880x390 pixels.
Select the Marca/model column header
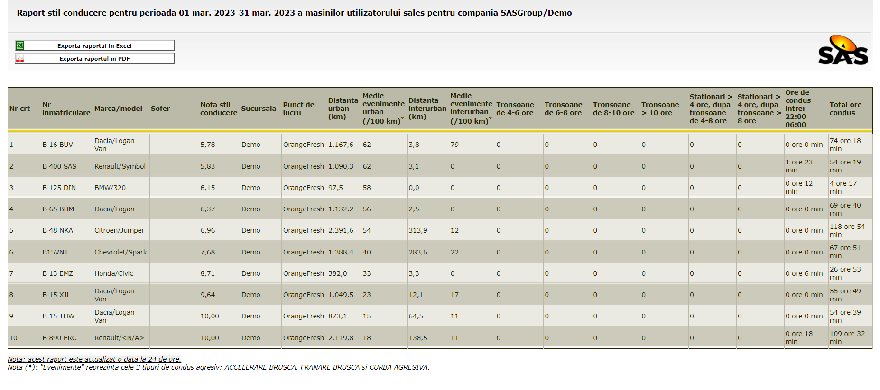[x=118, y=109]
